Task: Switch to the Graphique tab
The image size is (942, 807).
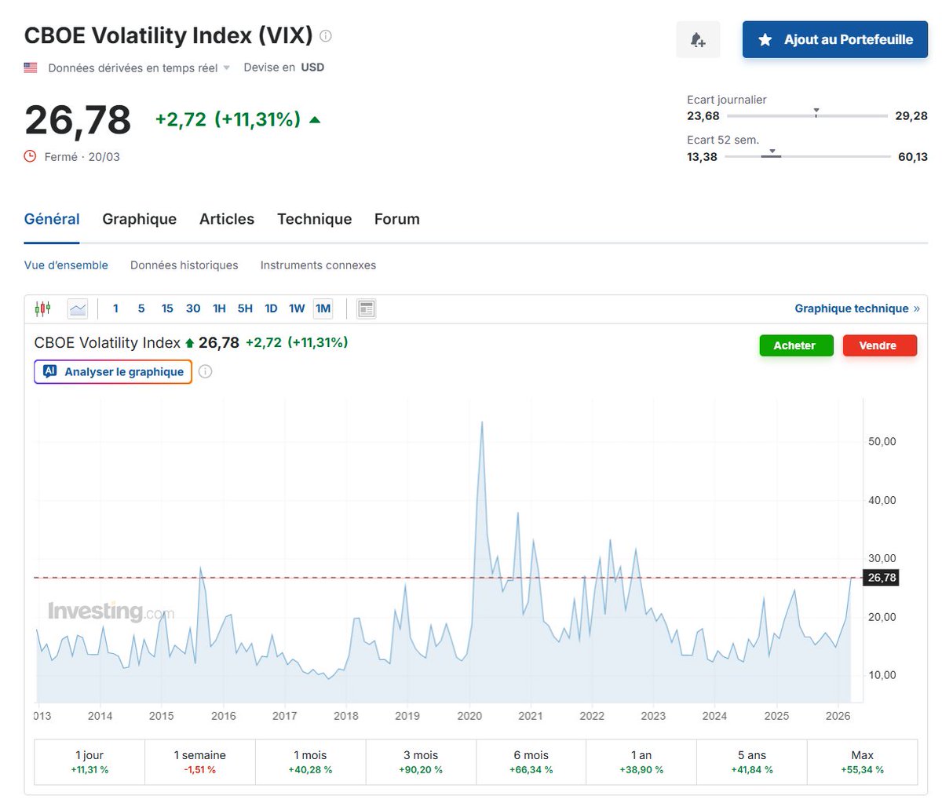Action: point(139,219)
